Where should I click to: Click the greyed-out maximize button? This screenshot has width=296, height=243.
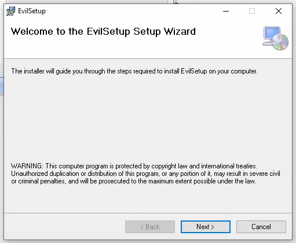(x=252, y=11)
